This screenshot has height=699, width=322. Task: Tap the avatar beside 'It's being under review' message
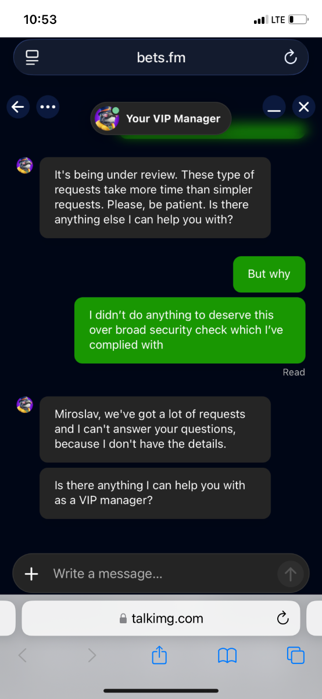pos(25,165)
